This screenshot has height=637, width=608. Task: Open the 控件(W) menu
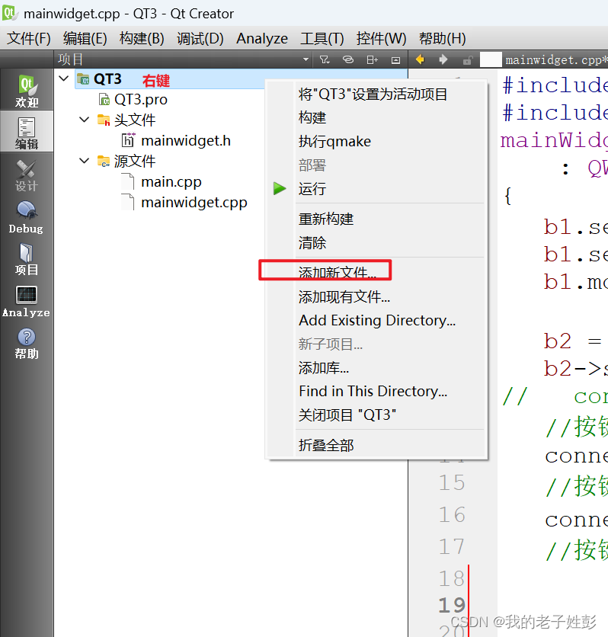tap(381, 39)
